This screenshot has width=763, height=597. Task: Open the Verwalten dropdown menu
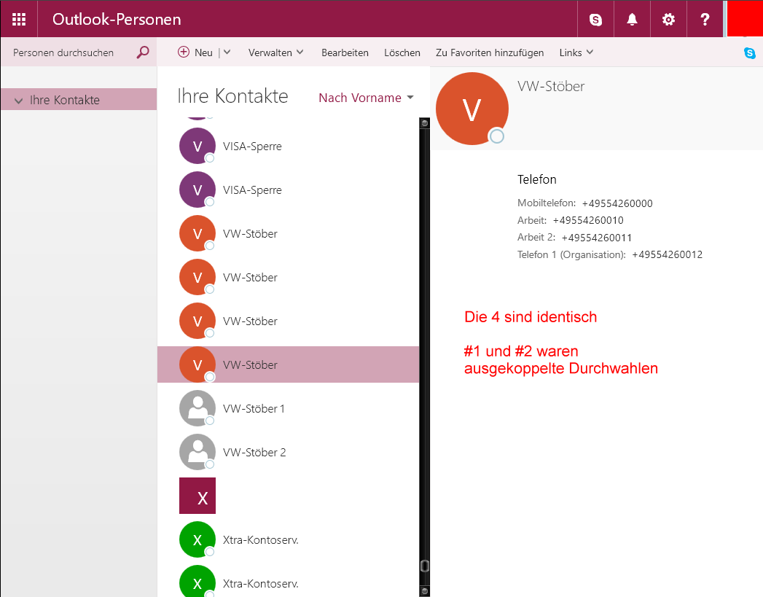275,52
